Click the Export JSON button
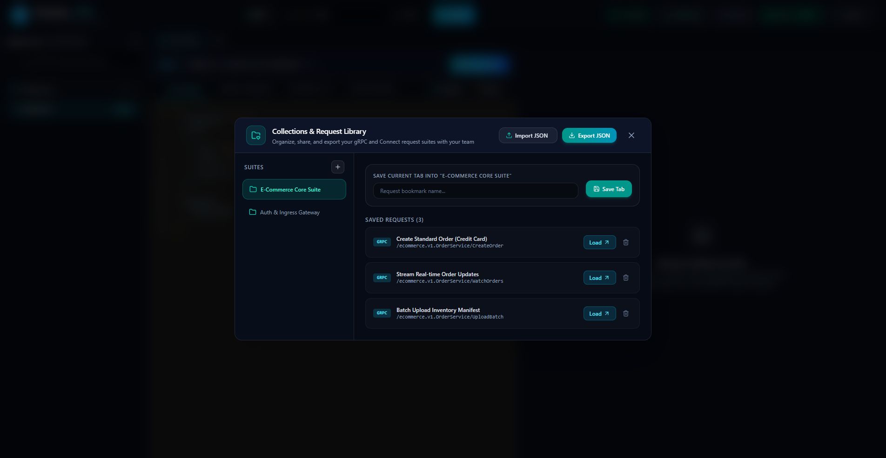This screenshot has width=886, height=458. [x=589, y=135]
